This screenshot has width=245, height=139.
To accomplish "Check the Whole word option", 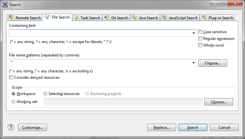I will click(200, 45).
